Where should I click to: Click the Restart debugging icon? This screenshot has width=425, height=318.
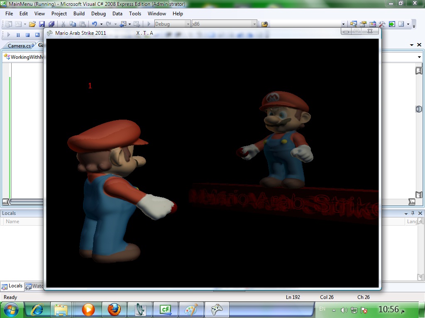coord(37,35)
